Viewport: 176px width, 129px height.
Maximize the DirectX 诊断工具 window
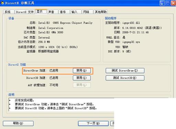pyautogui.click(x=168, y=3)
